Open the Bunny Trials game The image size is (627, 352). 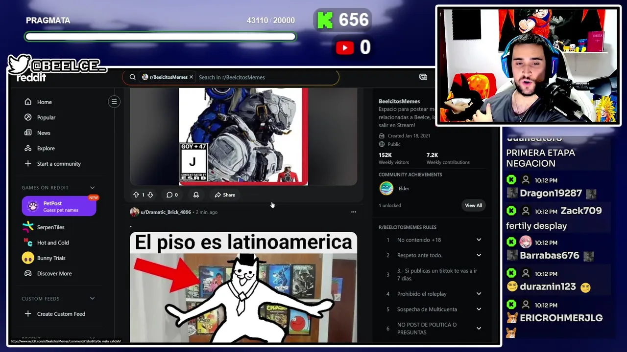[45, 258]
